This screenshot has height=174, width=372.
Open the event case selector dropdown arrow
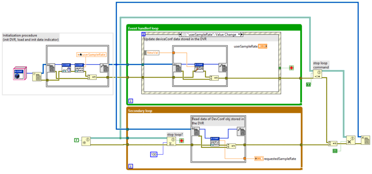239,35
